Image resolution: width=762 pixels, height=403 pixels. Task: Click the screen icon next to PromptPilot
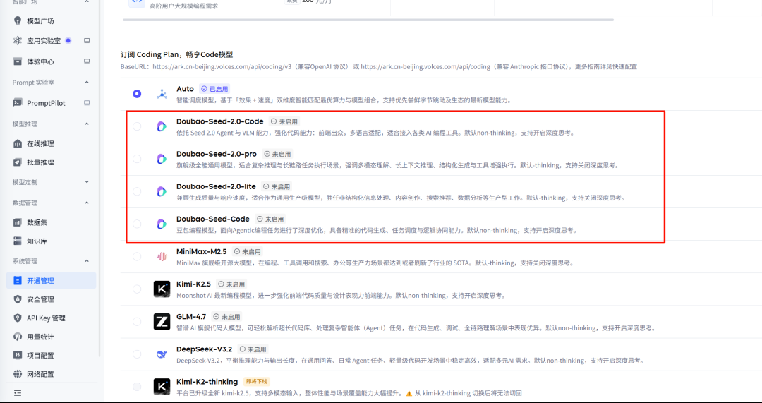tap(87, 103)
